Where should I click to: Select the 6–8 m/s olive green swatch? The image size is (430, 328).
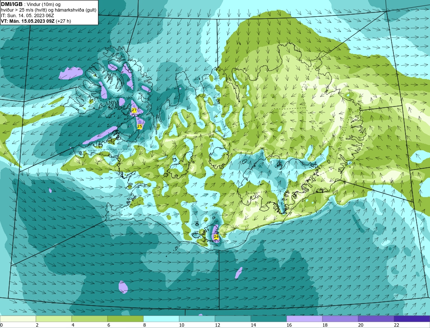click(125, 319)
